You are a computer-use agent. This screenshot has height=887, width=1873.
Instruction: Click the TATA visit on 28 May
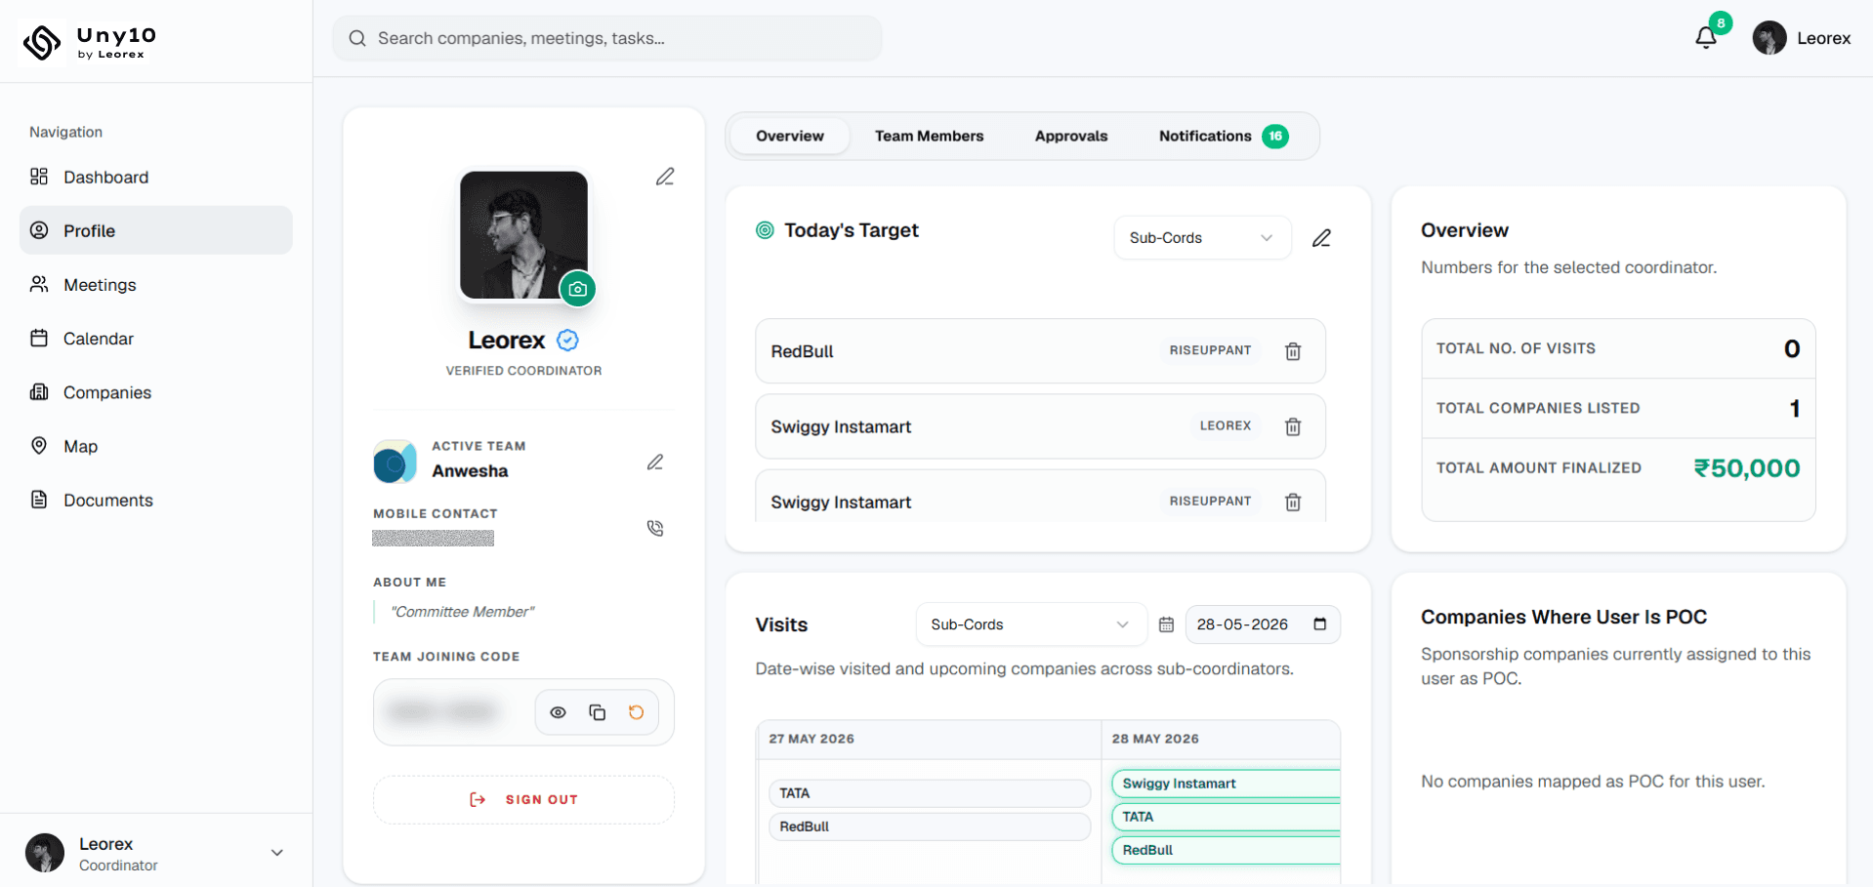click(1227, 817)
